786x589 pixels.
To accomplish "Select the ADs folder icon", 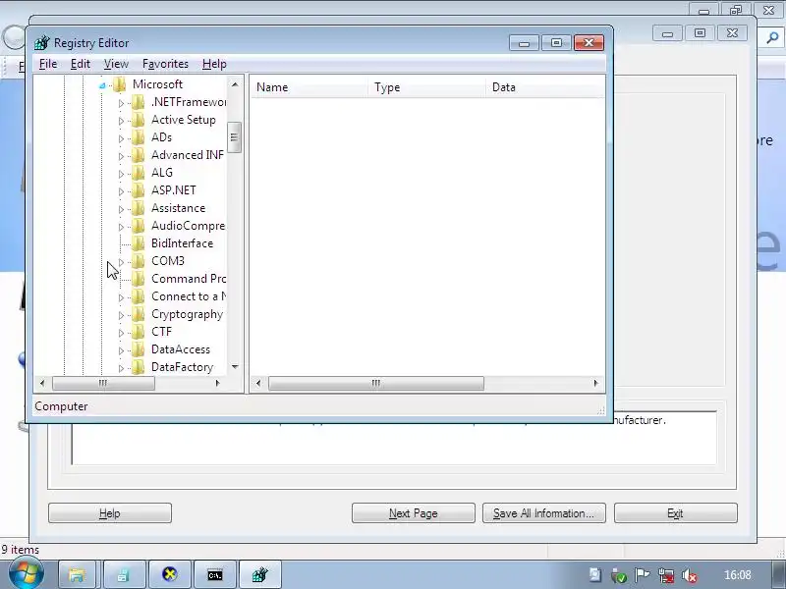I will point(138,137).
